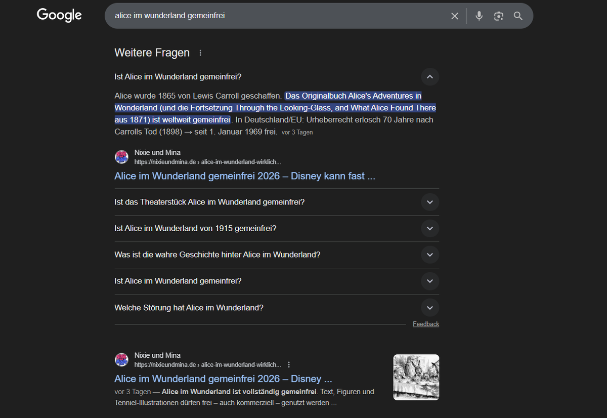607x418 pixels.
Task: Open the Tenniel illustration thumbnail
Action: (x=416, y=377)
